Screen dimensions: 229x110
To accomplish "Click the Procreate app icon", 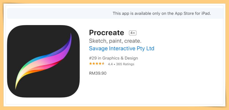I will pos(43,61).
